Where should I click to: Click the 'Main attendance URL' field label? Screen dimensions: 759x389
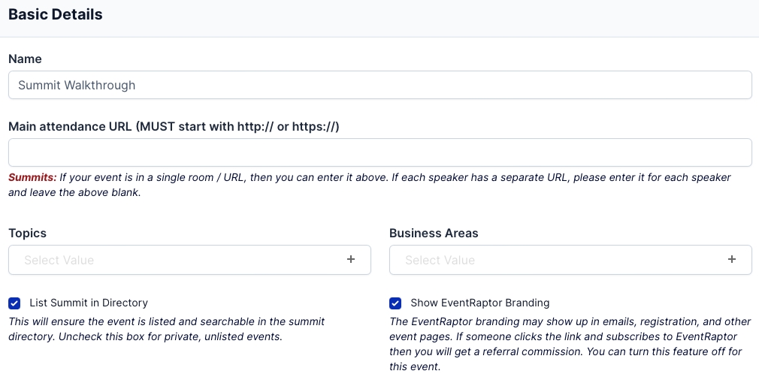point(174,126)
